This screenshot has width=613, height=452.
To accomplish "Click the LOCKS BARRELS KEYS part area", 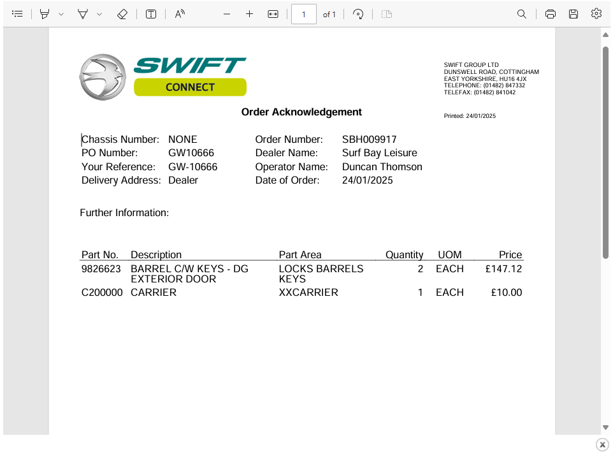I will 321,273.
